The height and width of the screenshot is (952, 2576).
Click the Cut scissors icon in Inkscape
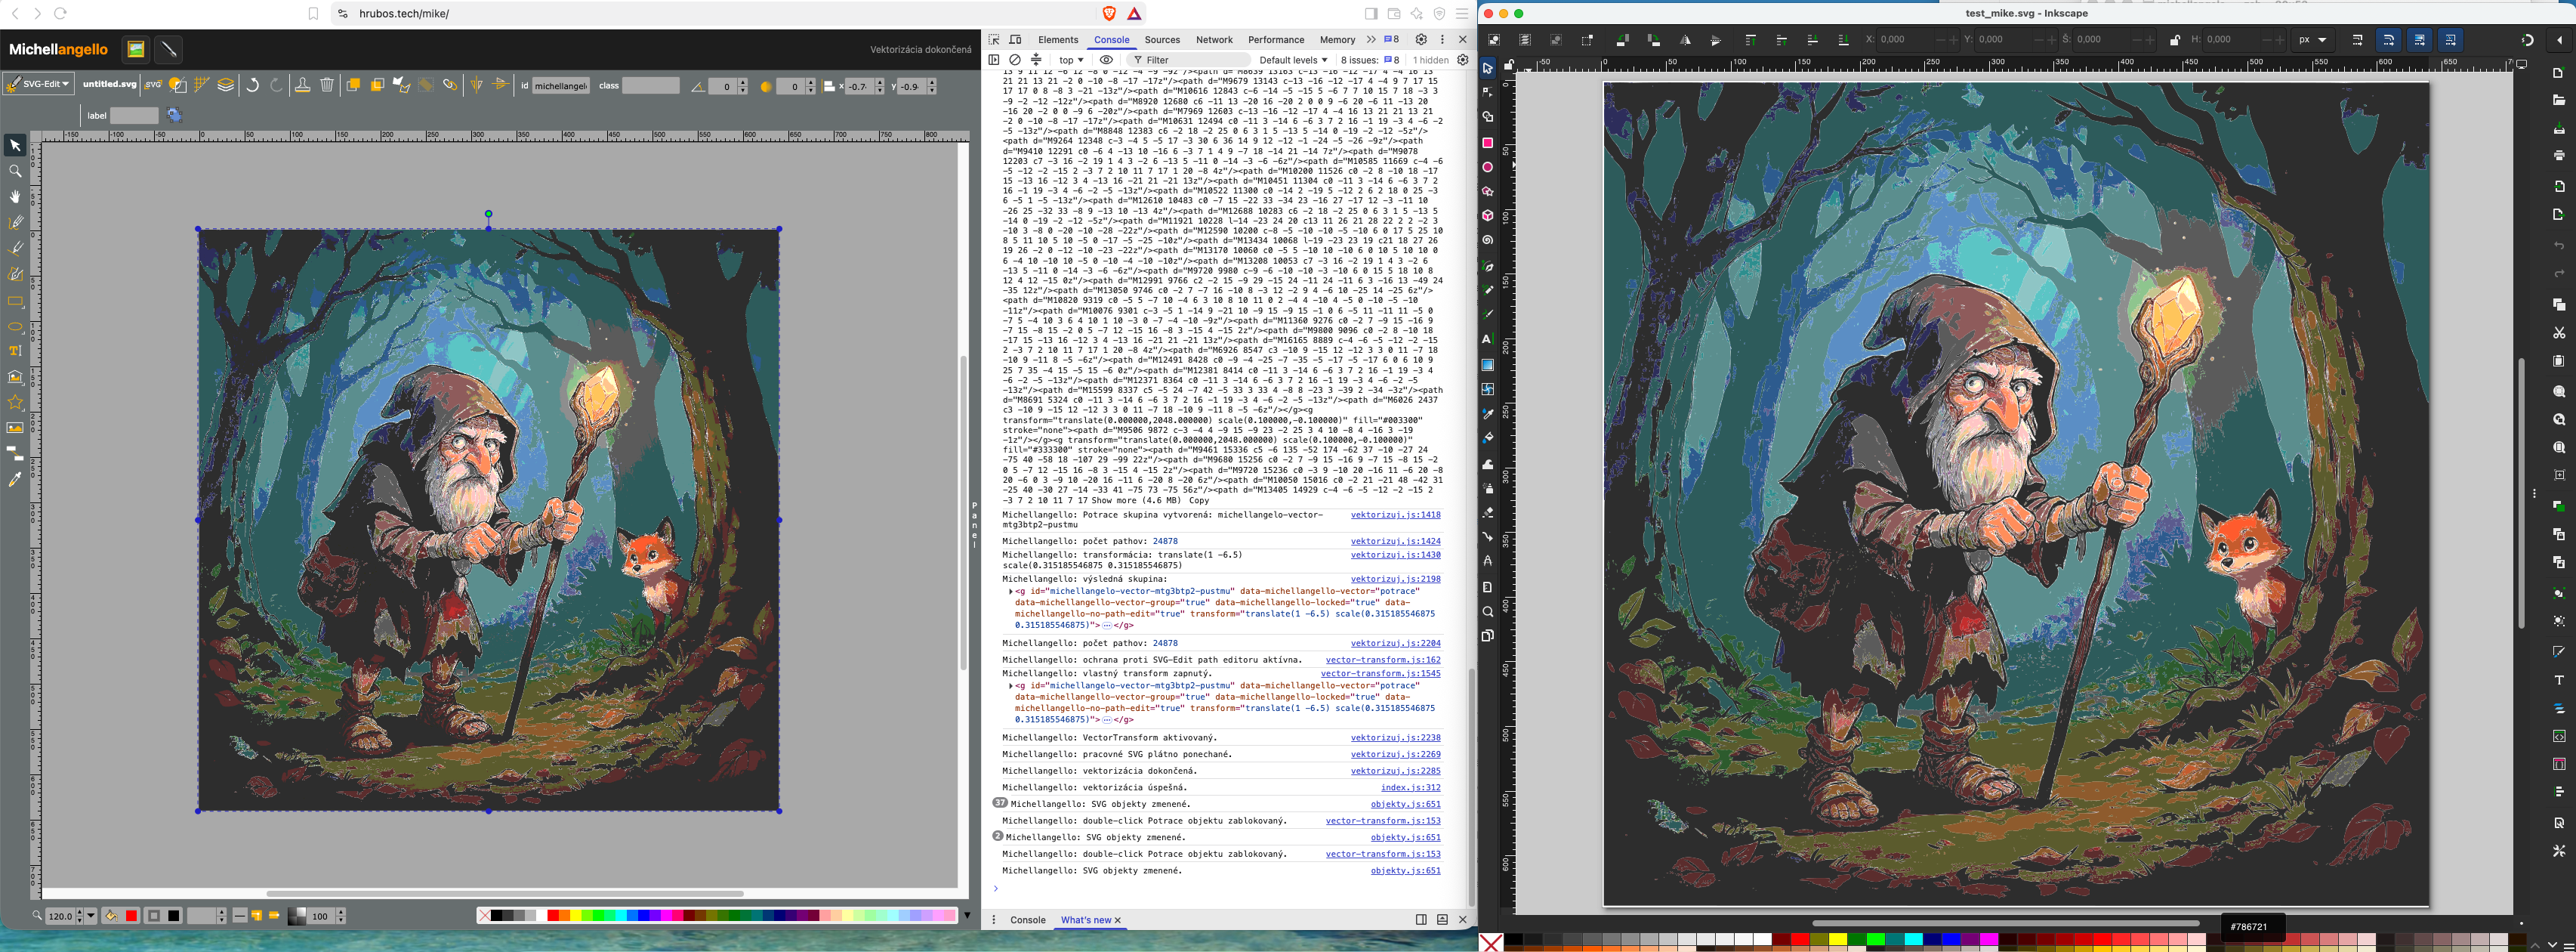(2559, 332)
